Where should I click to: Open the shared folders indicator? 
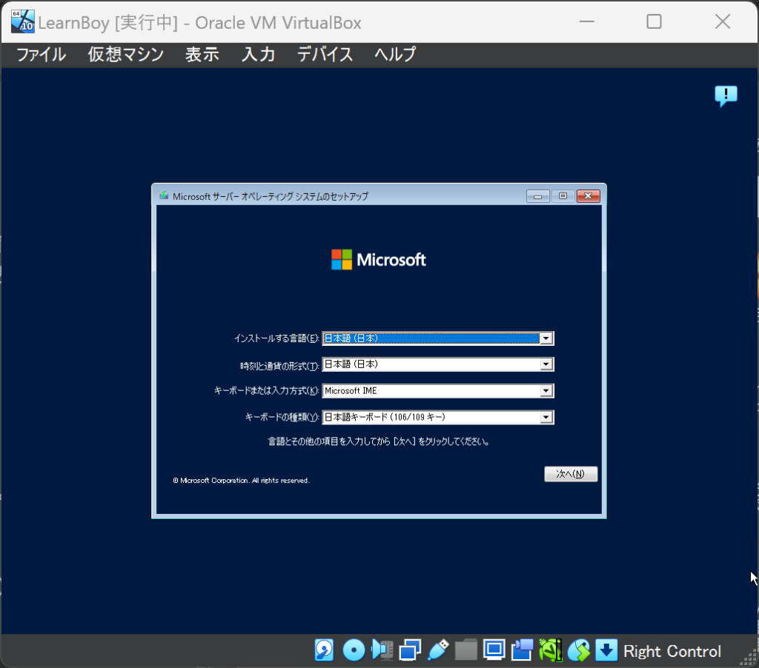pyautogui.click(x=466, y=650)
